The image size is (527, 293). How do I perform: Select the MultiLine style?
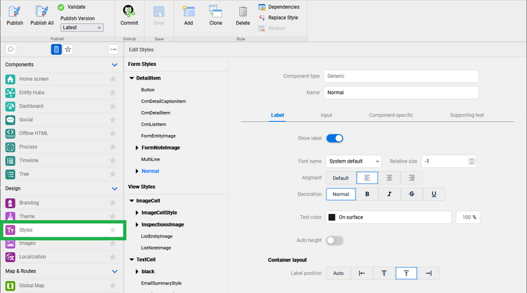click(x=150, y=159)
